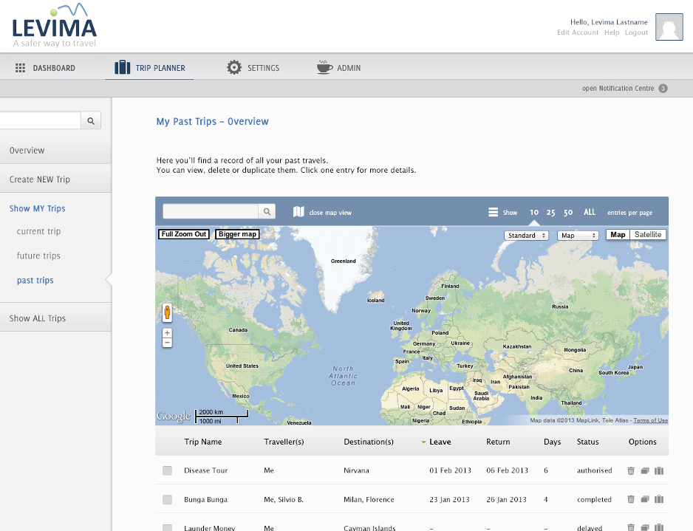Click the folded-map close map view icon
The height and width of the screenshot is (531, 693).
click(298, 212)
